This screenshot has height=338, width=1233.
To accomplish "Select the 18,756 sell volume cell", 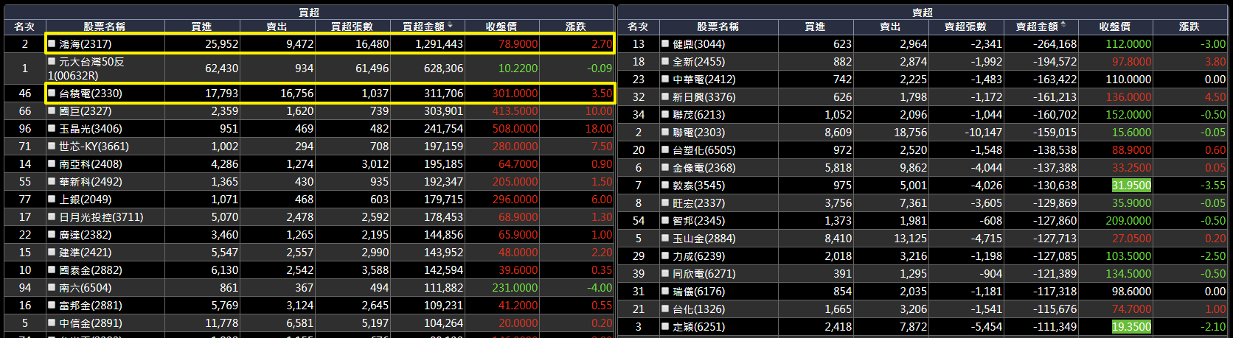I will pos(910,133).
